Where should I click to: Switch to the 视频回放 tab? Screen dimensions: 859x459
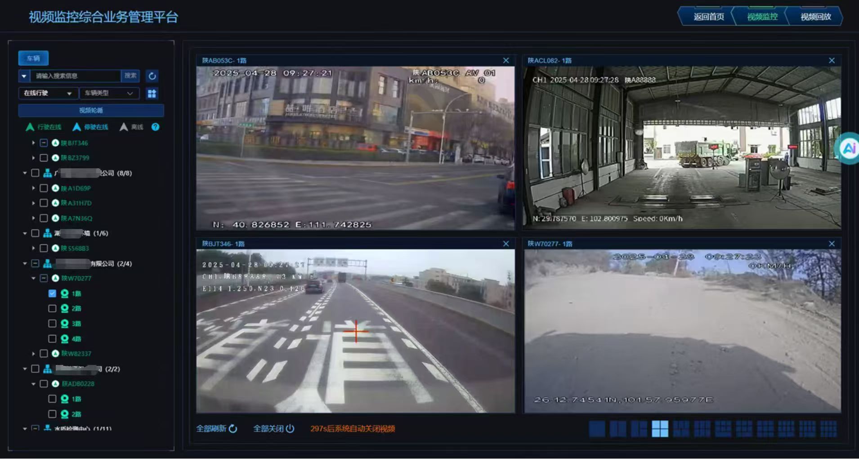coord(815,17)
